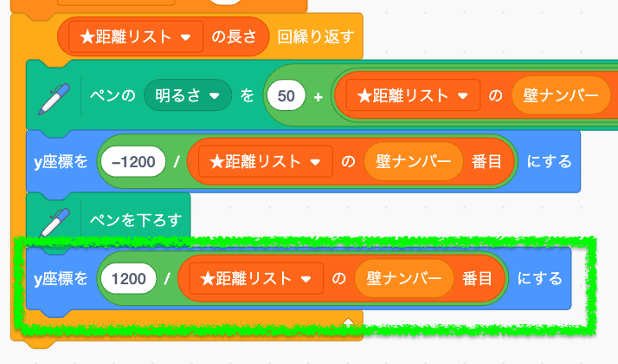Click the loop arrow at the repeat block's bottom

click(349, 323)
